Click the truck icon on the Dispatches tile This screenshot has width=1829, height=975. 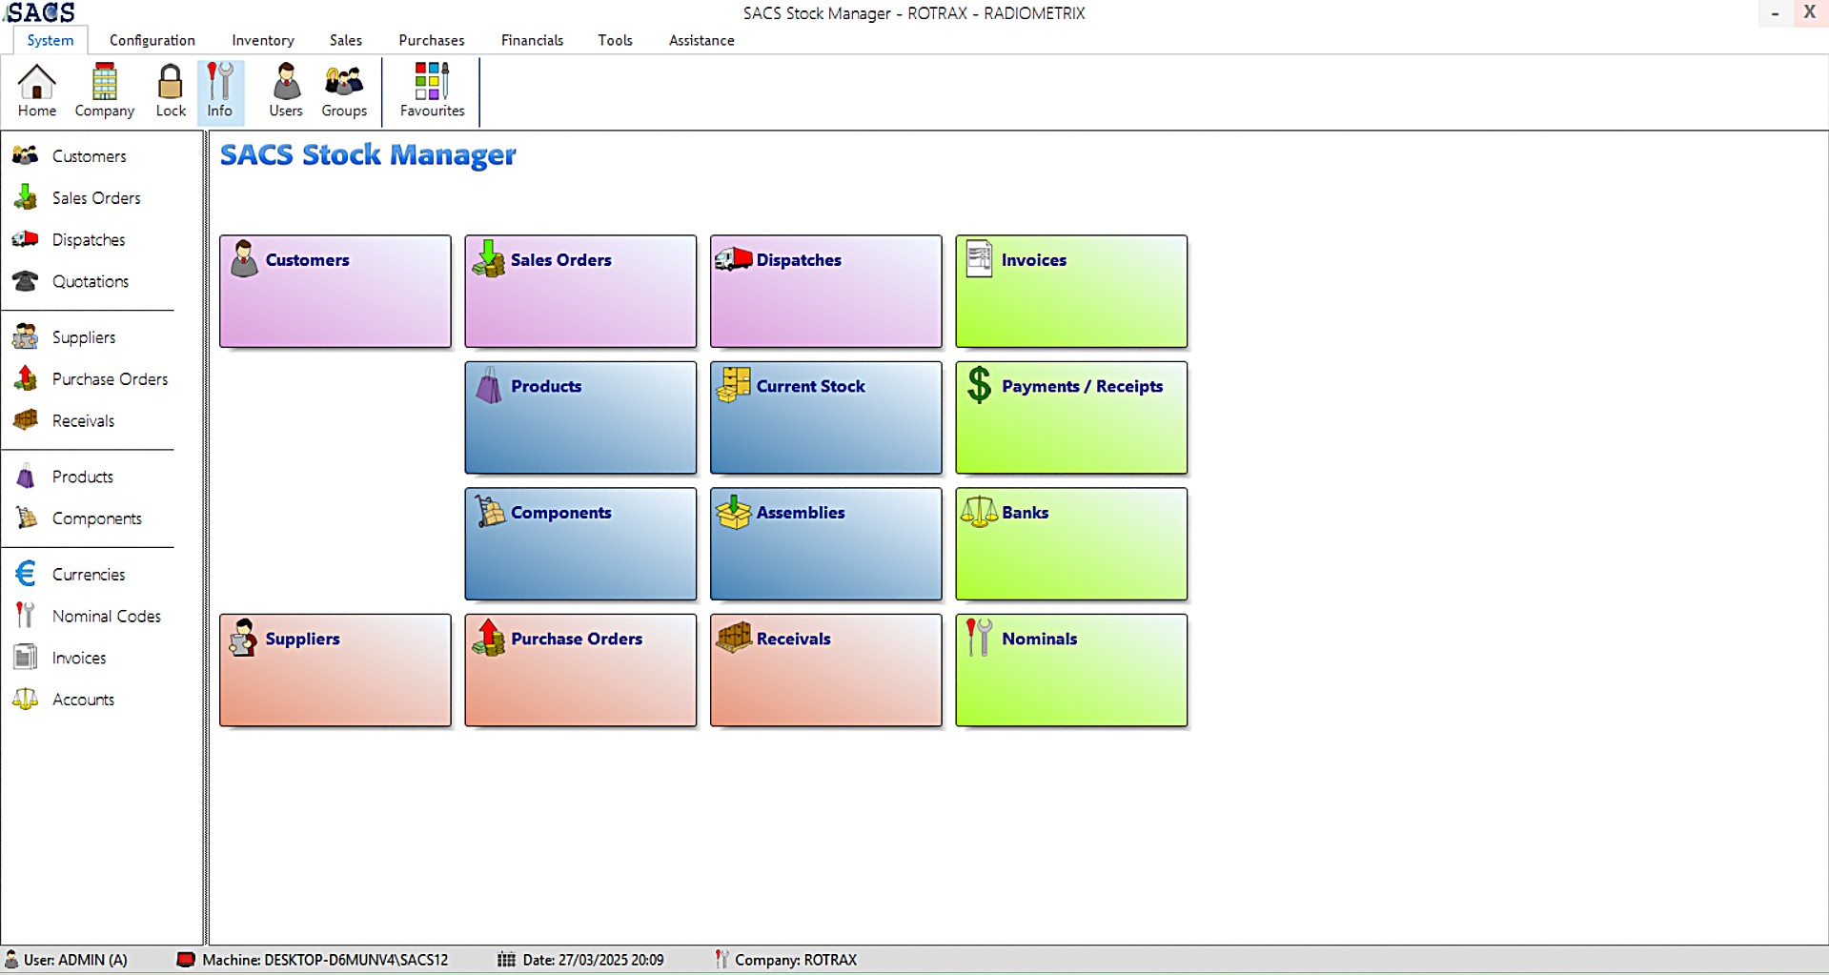coord(733,259)
